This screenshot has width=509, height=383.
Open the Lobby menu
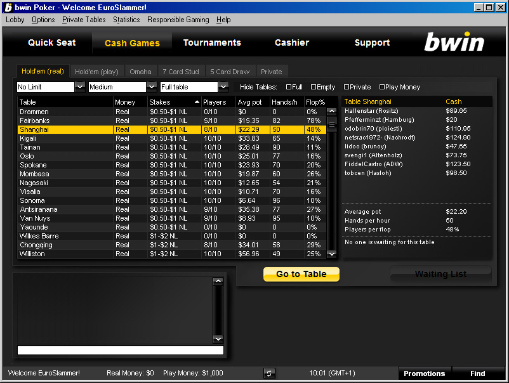tap(15, 20)
